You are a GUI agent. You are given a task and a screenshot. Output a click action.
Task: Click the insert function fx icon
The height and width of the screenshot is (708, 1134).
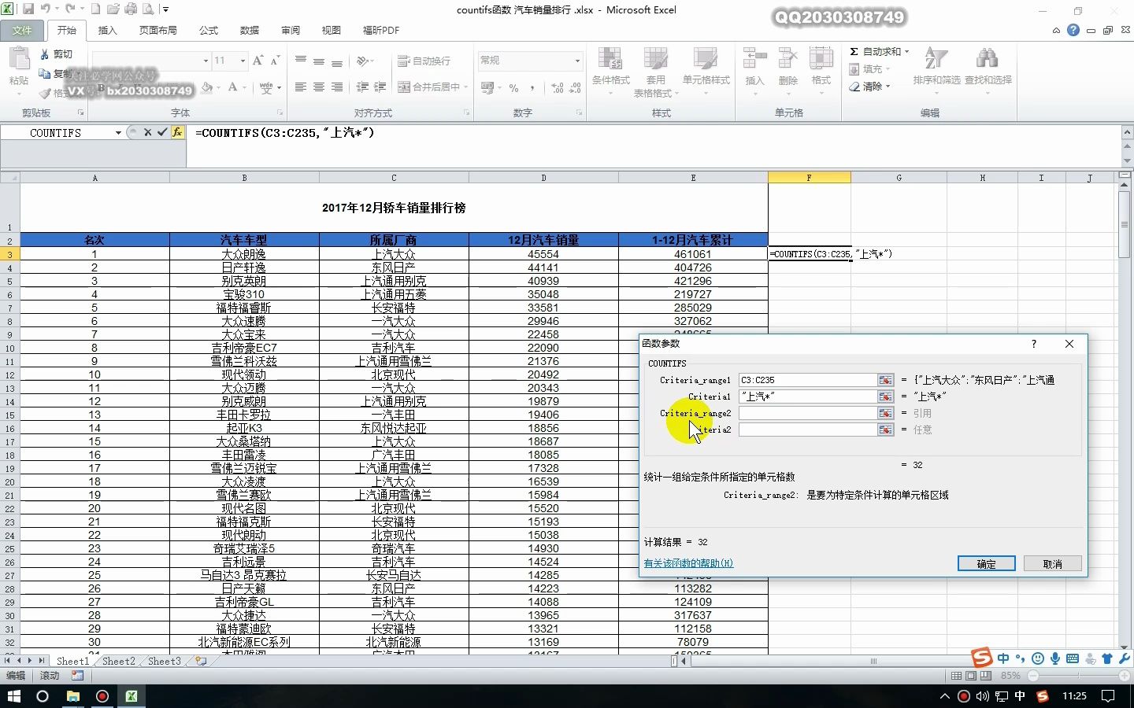[x=179, y=133]
